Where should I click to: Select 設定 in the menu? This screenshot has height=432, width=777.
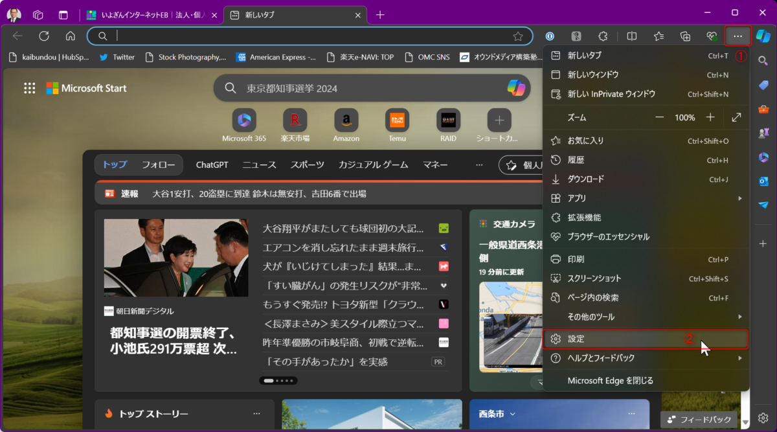(646, 339)
